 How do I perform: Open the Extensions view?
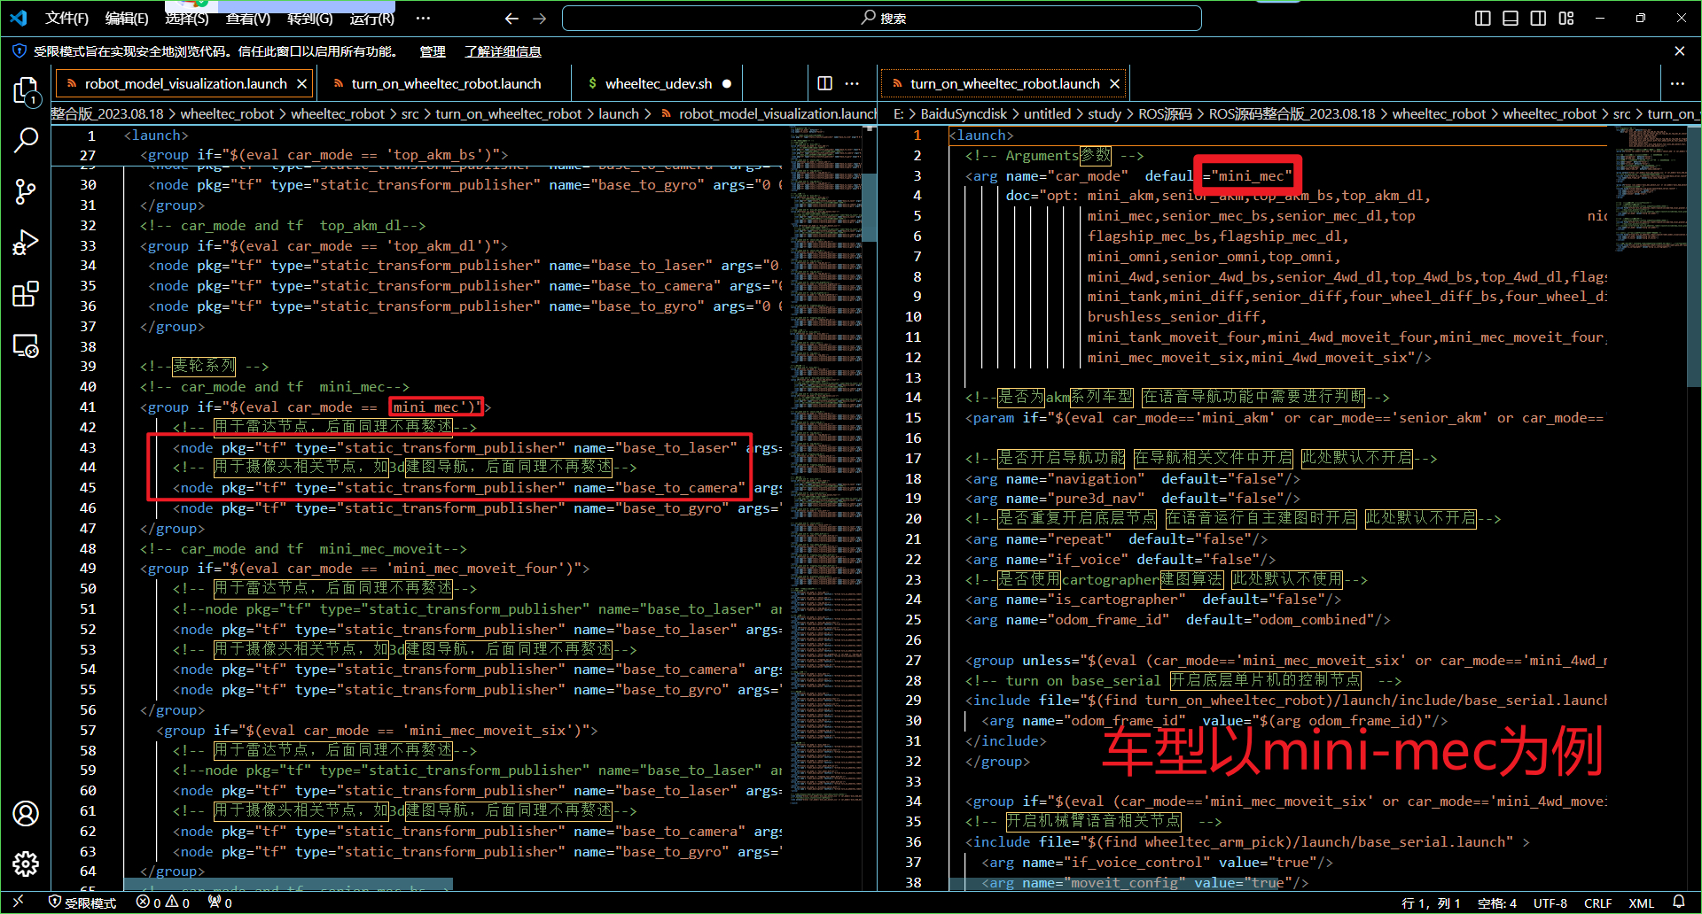click(x=26, y=293)
